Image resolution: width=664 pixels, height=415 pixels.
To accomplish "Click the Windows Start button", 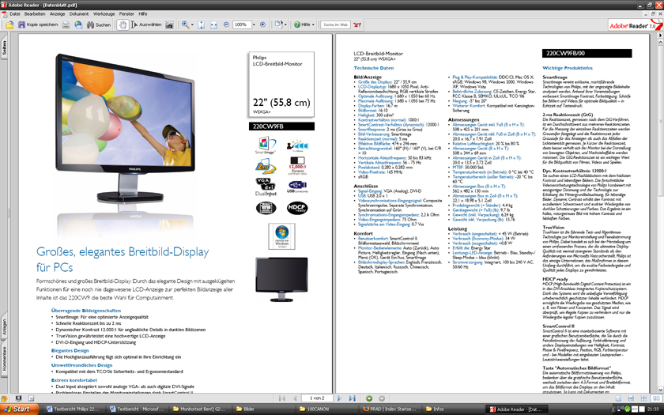I will click(x=20, y=409).
